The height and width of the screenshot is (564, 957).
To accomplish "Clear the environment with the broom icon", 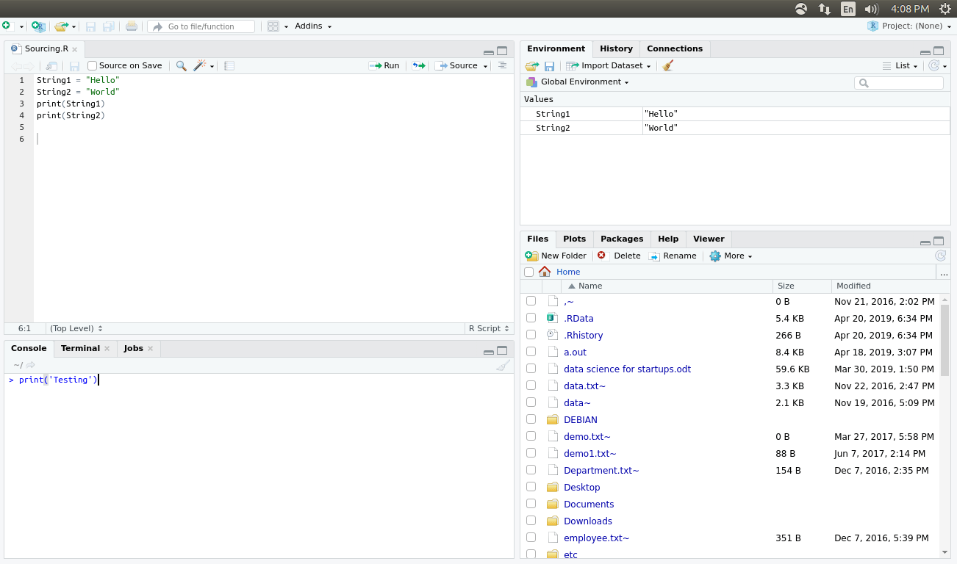I will [667, 65].
